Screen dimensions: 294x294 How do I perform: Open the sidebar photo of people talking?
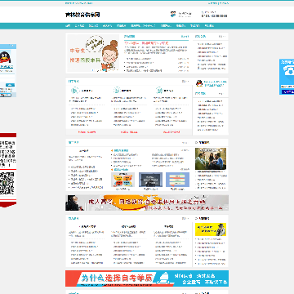[211, 158]
